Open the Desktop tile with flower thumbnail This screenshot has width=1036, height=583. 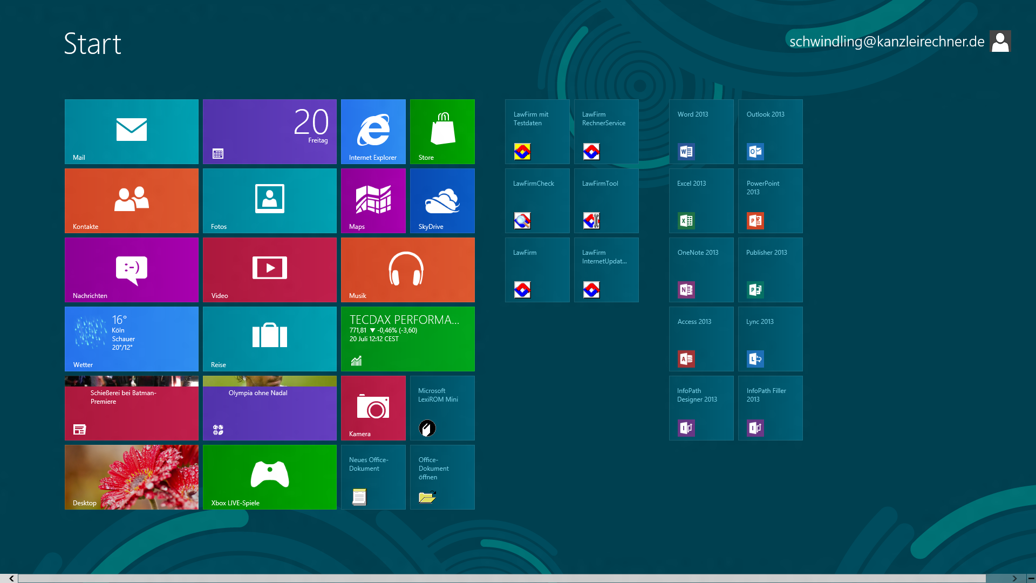(131, 477)
